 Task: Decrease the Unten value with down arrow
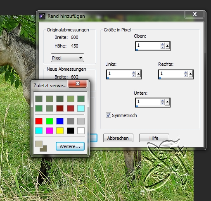(x=163, y=103)
